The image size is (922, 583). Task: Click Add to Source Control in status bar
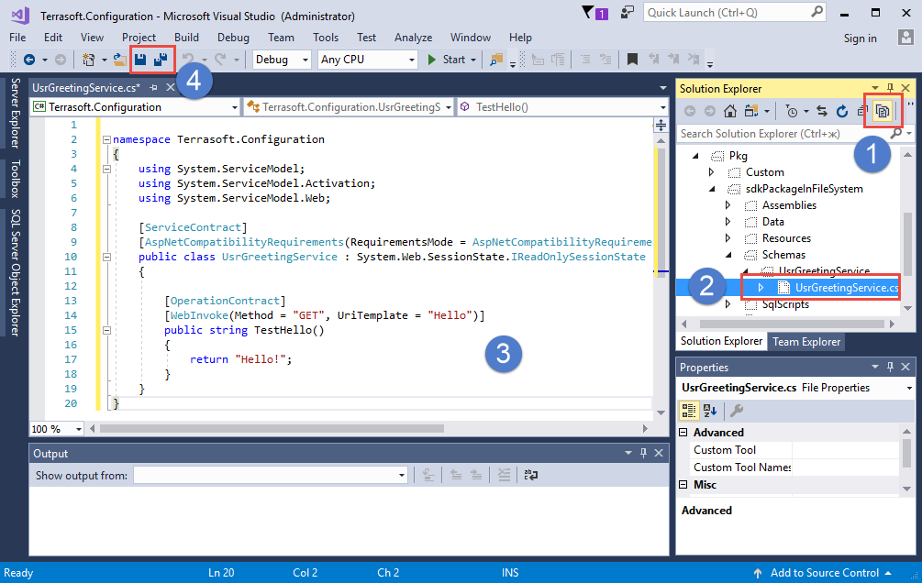click(x=823, y=573)
